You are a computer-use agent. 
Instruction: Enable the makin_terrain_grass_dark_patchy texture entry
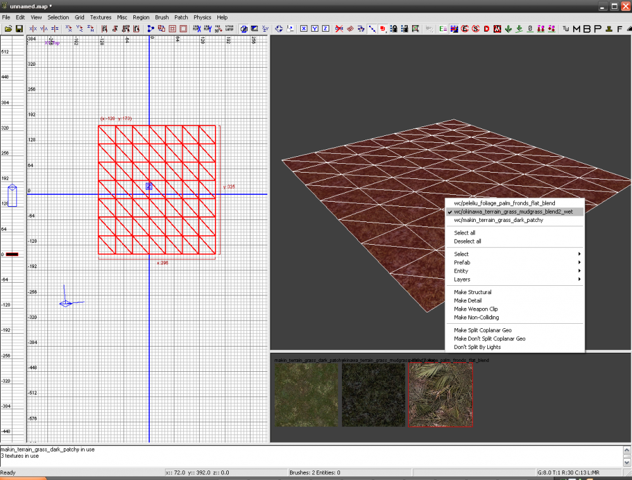[x=498, y=220]
